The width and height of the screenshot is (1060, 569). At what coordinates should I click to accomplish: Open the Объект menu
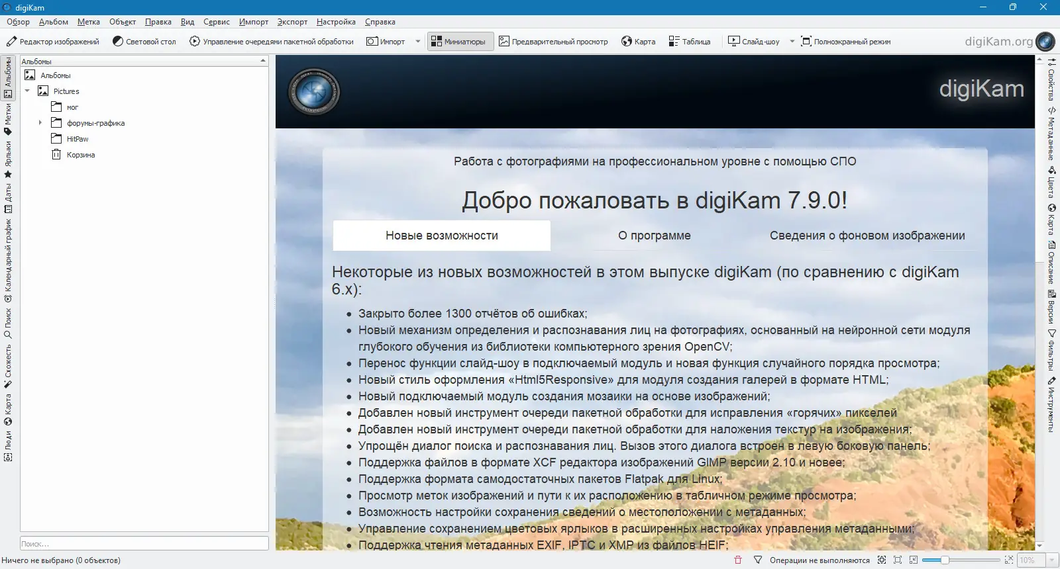point(123,22)
